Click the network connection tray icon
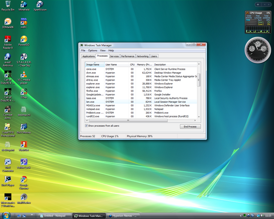The height and width of the screenshot is (219, 274). pos(258,216)
